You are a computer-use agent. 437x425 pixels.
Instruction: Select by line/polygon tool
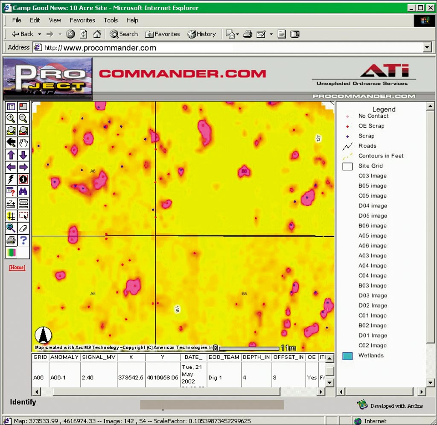click(11, 228)
